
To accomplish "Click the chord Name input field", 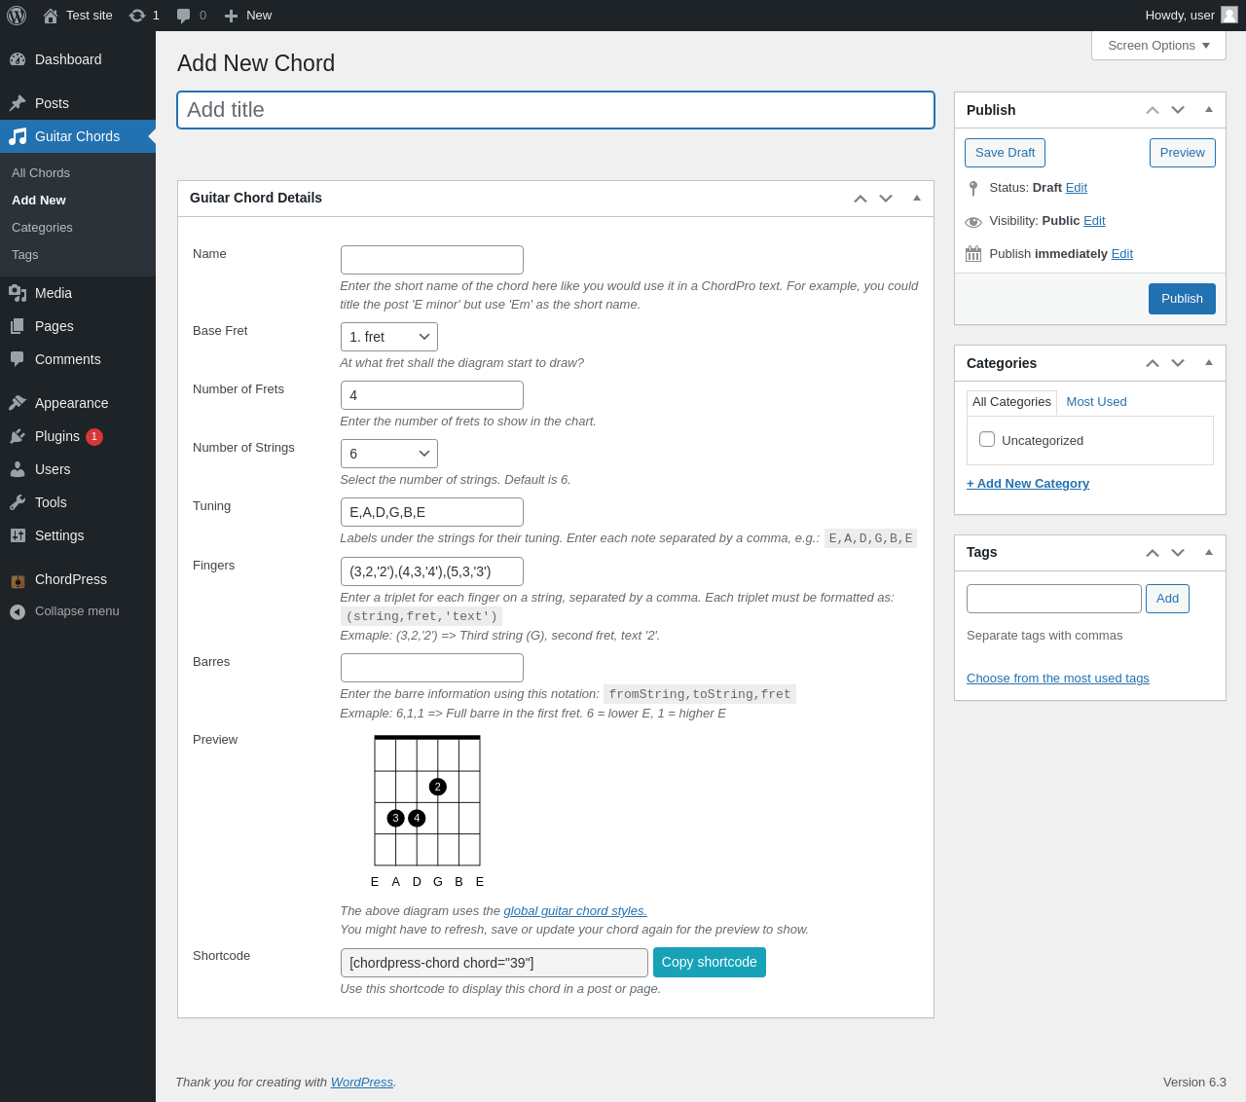I will [x=432, y=260].
